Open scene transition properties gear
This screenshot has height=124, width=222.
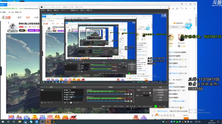[150, 93]
